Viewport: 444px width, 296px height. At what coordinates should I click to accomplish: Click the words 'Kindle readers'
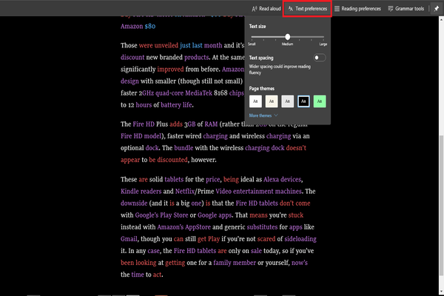pos(141,192)
